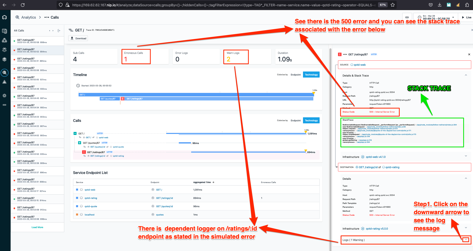Viewport: 473px width, 251px height.
Task: Open the time range picker dropdown
Action: [x=436, y=17]
